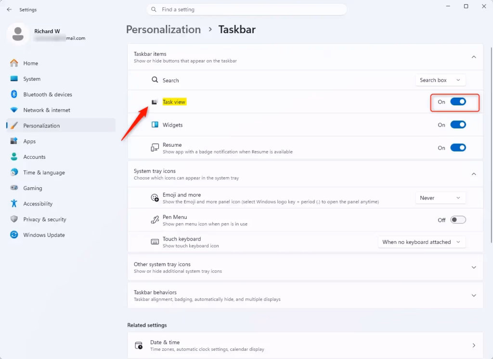The width and height of the screenshot is (493, 359).
Task: Click the Windows Update sidebar icon
Action: [x=14, y=235]
